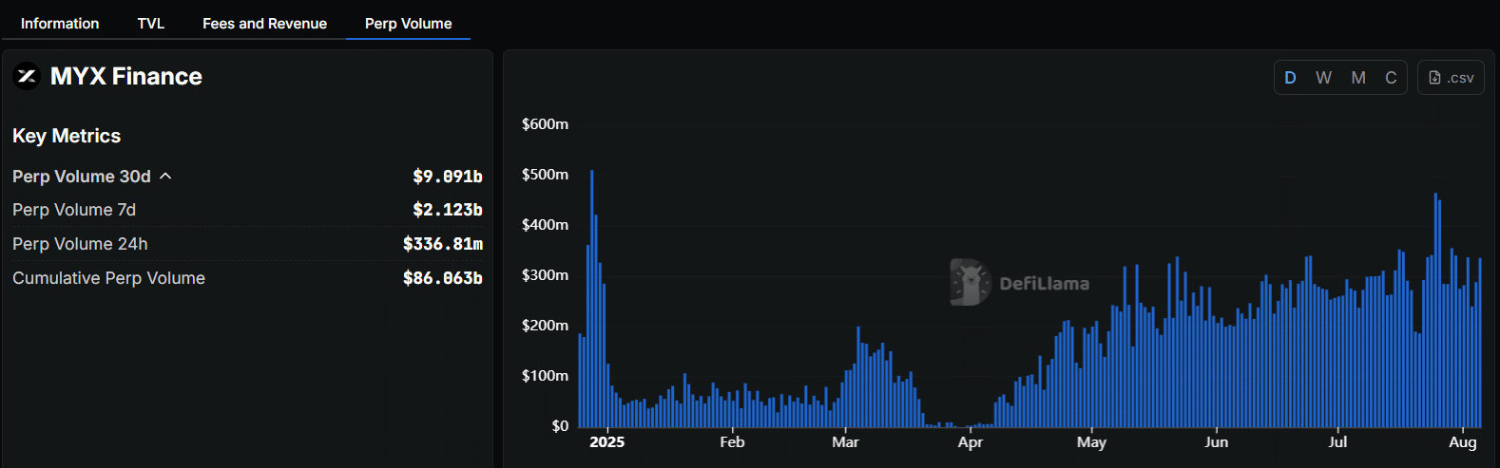The image size is (1500, 468).
Task: Switch chart to weekly (W) interval
Action: [1323, 78]
